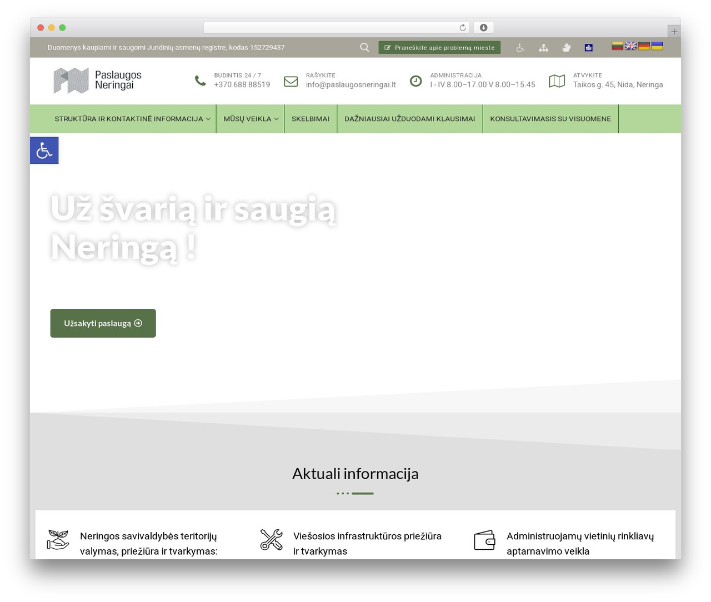This screenshot has height=602, width=711.
Task: Click the browser download arrow icon
Action: pos(483,28)
